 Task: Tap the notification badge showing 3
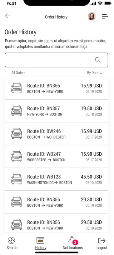[x=75, y=243]
